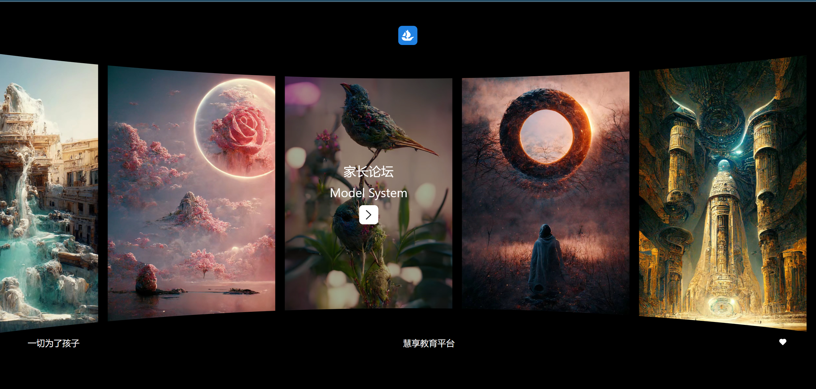This screenshot has width=816, height=389.
Task: Click the hooded figure in the field
Action: pyautogui.click(x=545, y=258)
